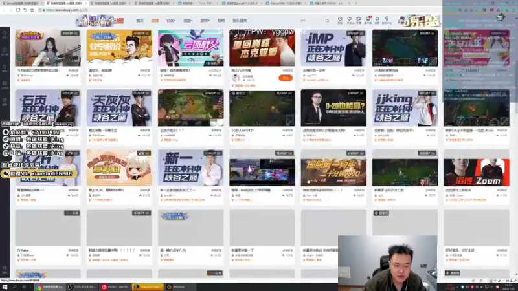The image size is (518, 291).
Task: Open the Douyu logo link
Action: tap(100, 21)
